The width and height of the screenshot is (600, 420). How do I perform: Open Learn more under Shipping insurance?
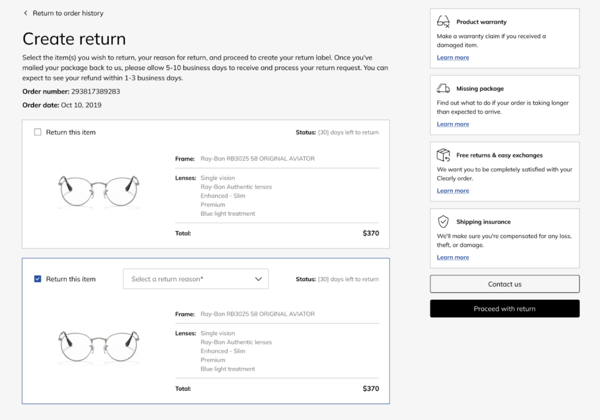click(x=453, y=257)
